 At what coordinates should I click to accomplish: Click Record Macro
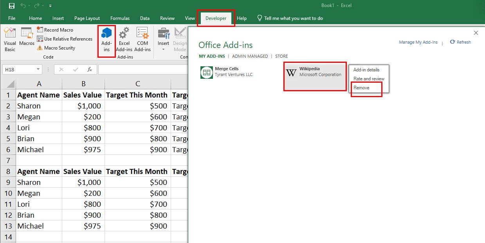(55, 30)
